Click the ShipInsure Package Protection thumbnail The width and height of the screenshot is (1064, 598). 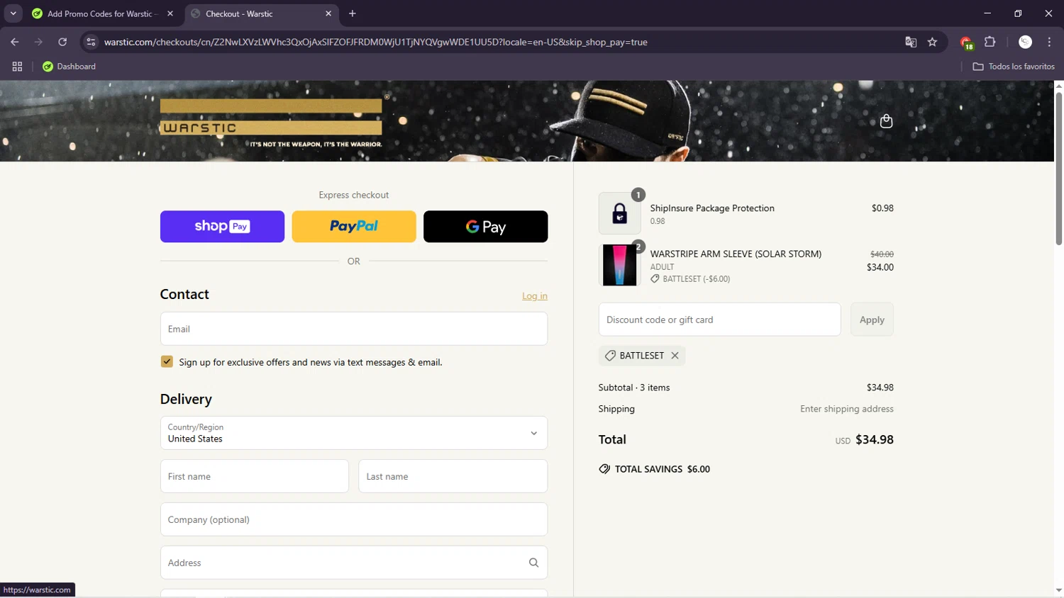point(619,213)
